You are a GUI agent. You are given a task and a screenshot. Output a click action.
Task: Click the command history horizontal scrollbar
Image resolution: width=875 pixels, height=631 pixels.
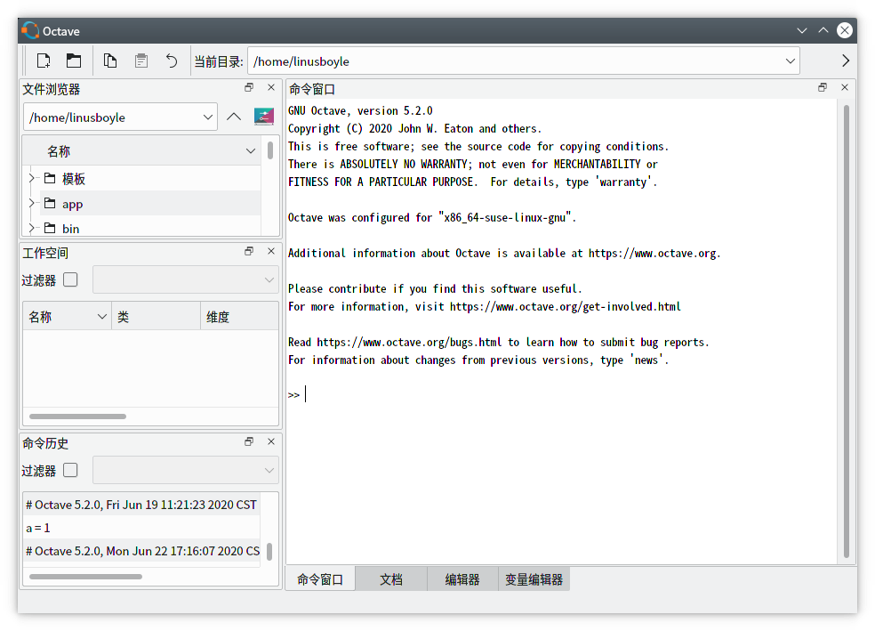pyautogui.click(x=85, y=577)
